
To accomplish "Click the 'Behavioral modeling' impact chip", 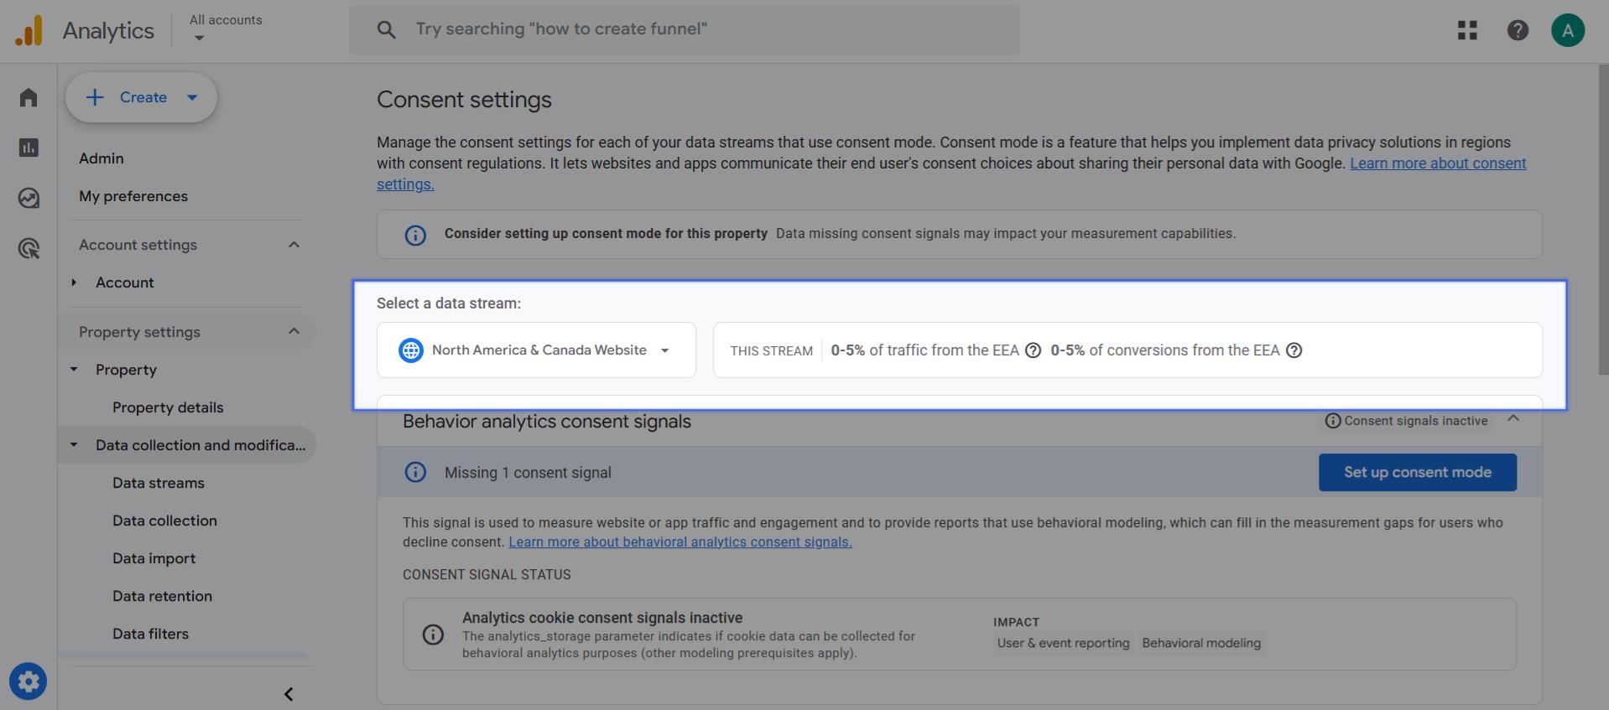I will [x=1201, y=643].
